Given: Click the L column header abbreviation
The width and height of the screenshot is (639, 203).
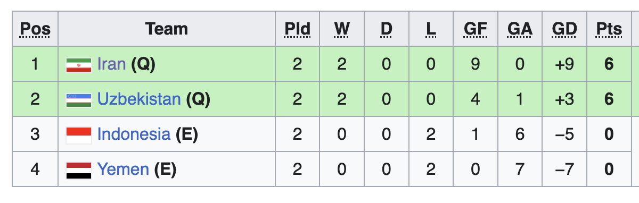Looking at the screenshot, I should 431,29.
